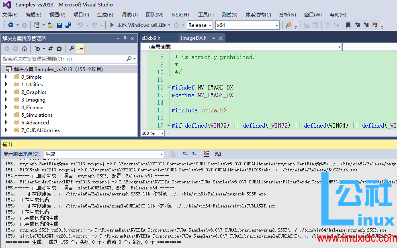Click the Undo arrow icon
This screenshot has height=248, width=397.
coord(80,25)
